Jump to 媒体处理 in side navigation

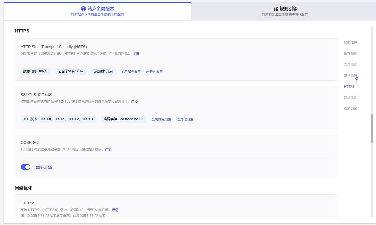(x=350, y=76)
